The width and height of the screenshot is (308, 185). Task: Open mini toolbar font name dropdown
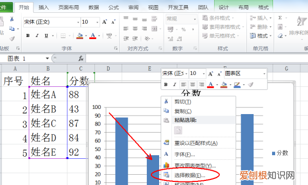pyautogui.click(x=186, y=73)
